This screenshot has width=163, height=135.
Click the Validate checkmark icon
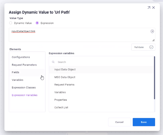pyautogui.click(x=151, y=47)
